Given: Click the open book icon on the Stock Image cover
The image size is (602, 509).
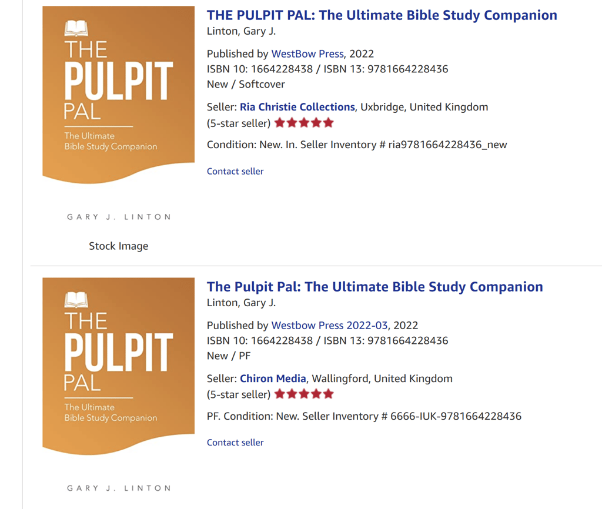Looking at the screenshot, I should [76, 28].
